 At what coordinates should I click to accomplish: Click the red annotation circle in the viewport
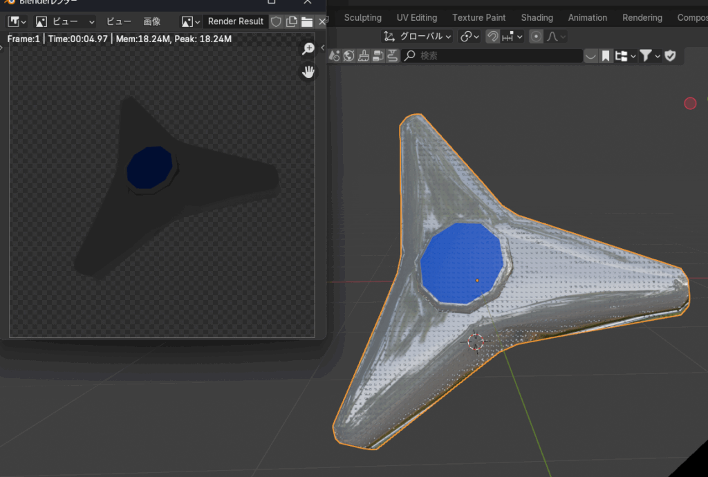click(689, 103)
